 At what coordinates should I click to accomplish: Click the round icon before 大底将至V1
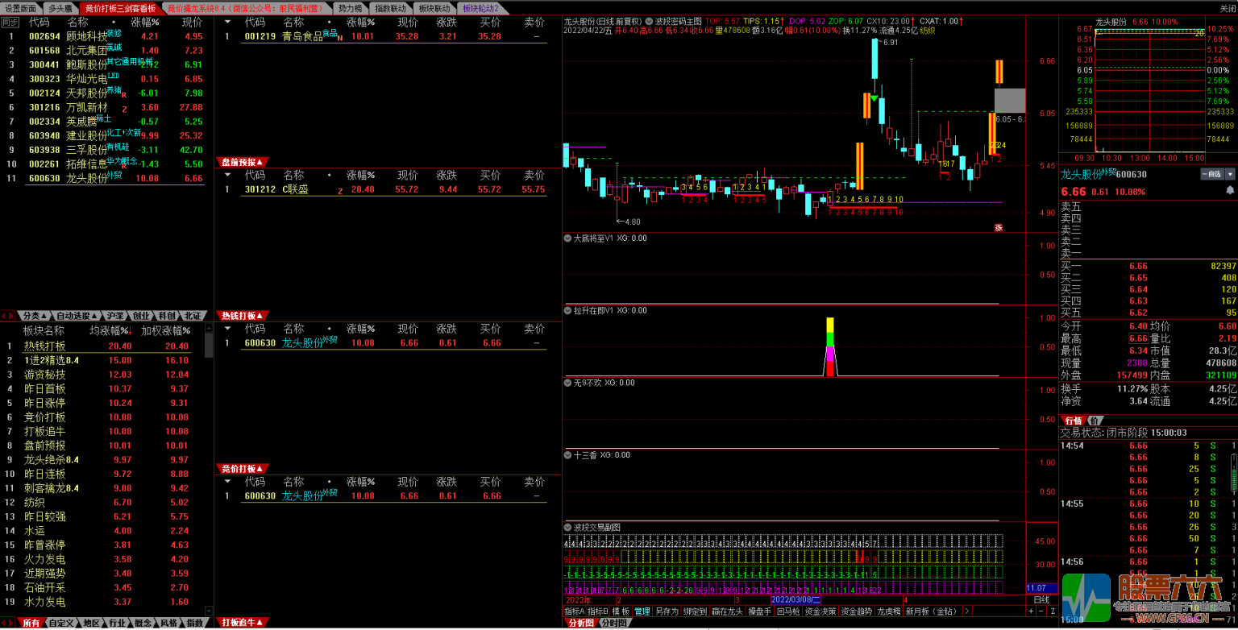[x=567, y=238]
